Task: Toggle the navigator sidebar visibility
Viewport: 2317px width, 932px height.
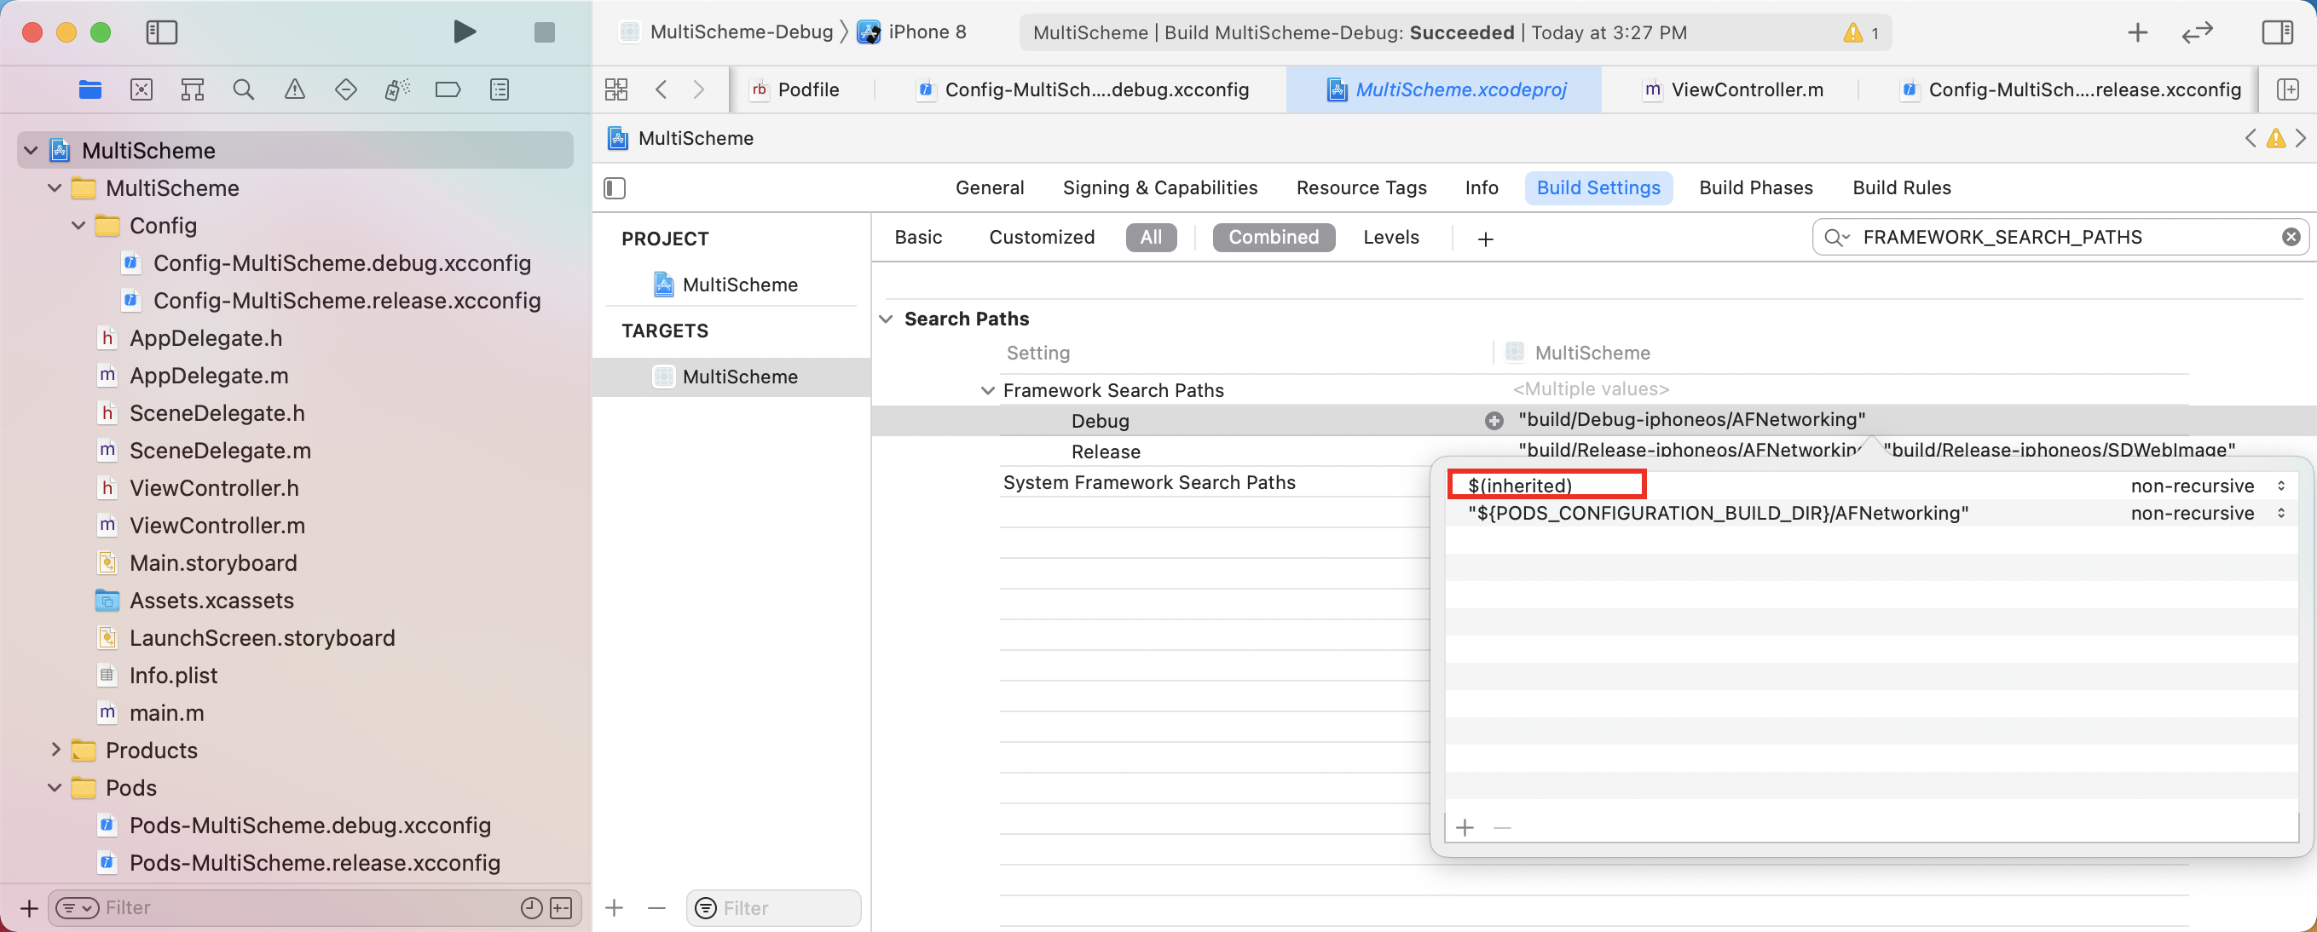Action: [162, 32]
